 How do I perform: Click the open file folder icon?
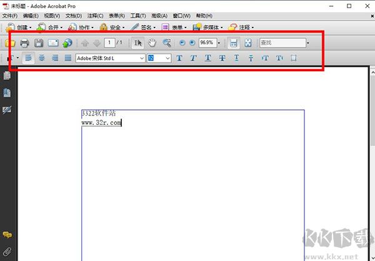[10, 43]
